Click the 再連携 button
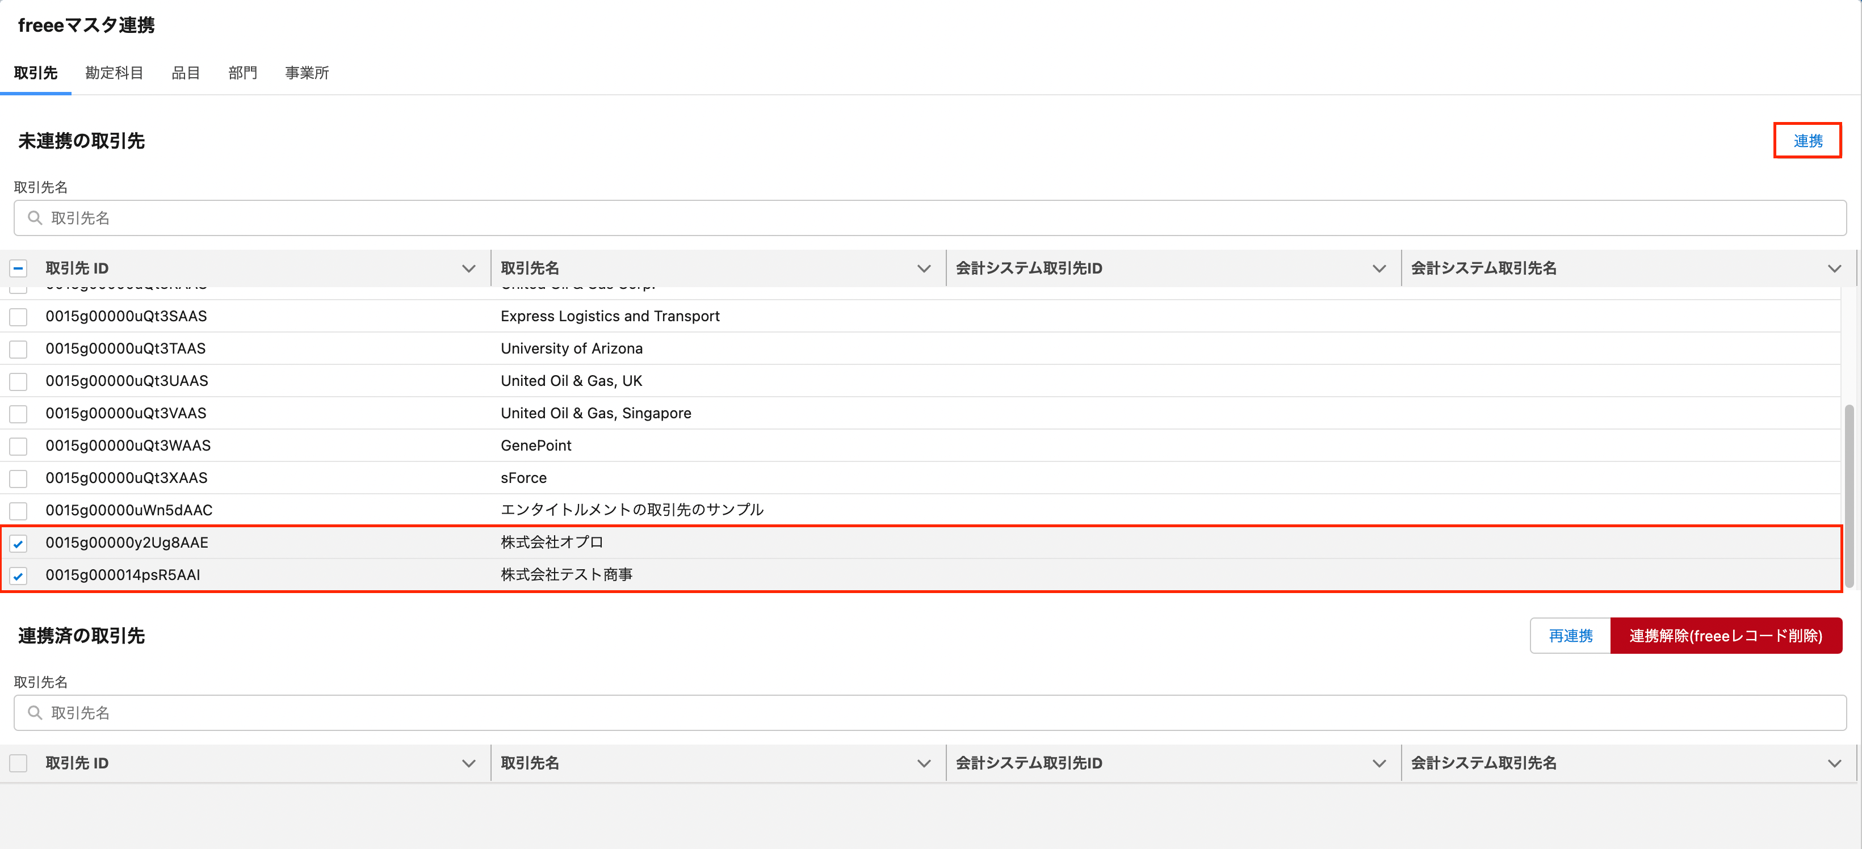 coord(1570,635)
